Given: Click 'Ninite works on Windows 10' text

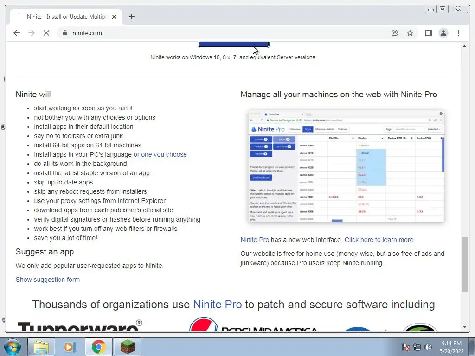Looking at the screenshot, I should [x=233, y=57].
